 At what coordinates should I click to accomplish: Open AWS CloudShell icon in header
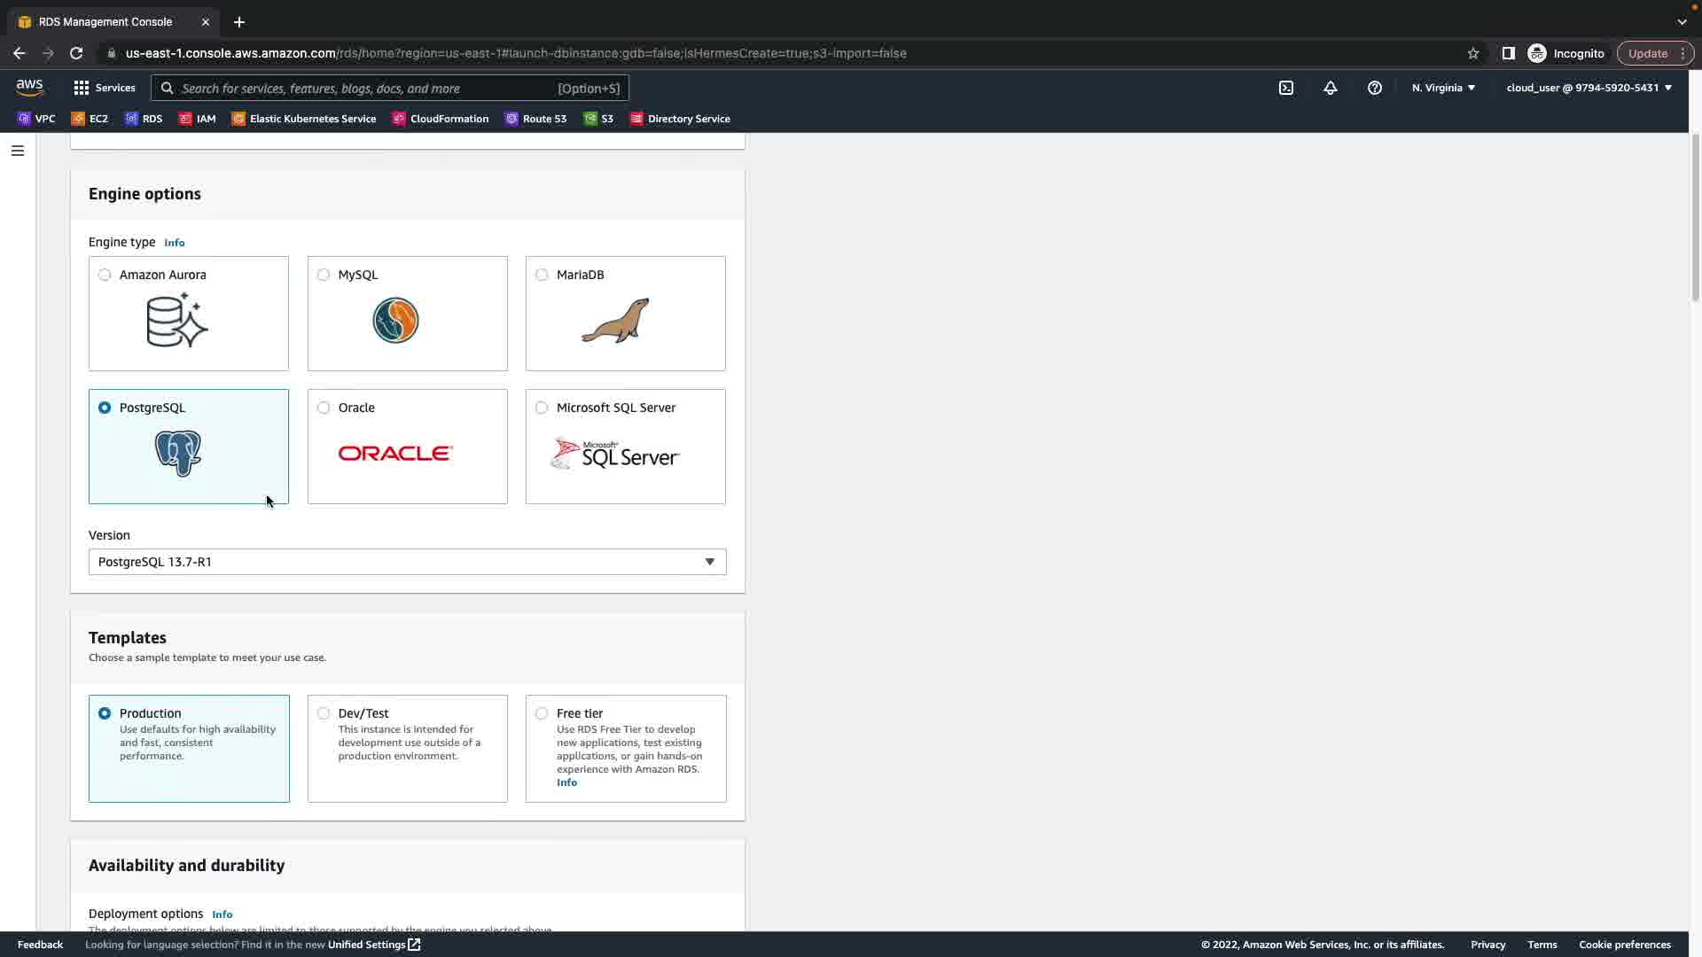tap(1286, 88)
